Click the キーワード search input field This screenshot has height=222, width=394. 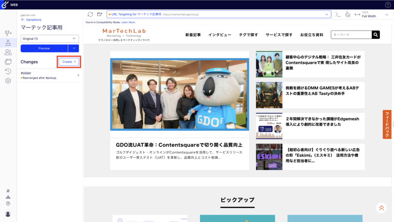click(351, 35)
